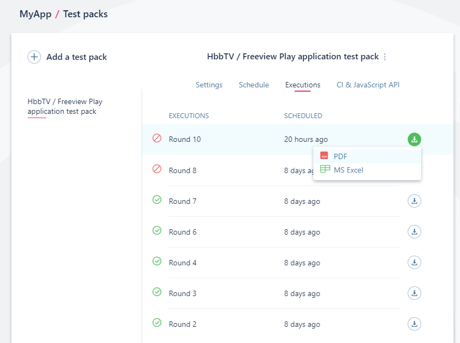Click the partly hidden scheduled time for Round 8

299,170
